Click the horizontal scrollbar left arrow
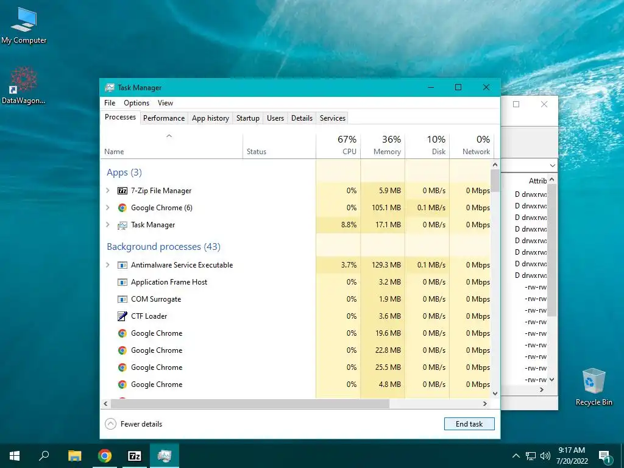Image resolution: width=624 pixels, height=468 pixels. 105,403
